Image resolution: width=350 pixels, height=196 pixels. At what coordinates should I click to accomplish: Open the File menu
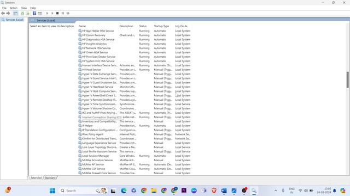tap(4, 8)
